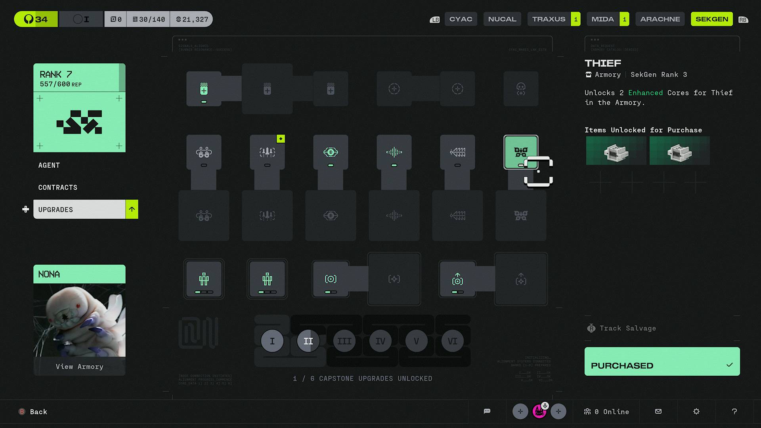Select the Thief upgrade node icon
This screenshot has height=428, width=761.
pyautogui.click(x=520, y=152)
